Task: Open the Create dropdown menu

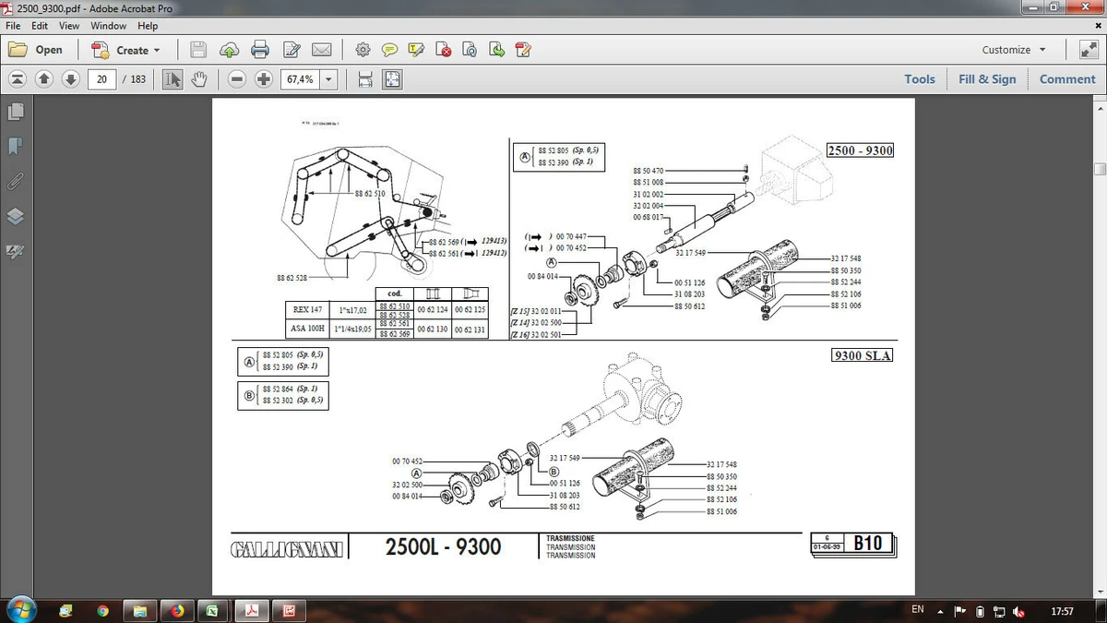Action: [126, 50]
